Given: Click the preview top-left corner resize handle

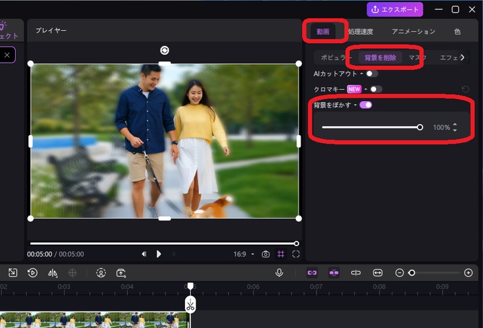Looking at the screenshot, I should (30, 64).
